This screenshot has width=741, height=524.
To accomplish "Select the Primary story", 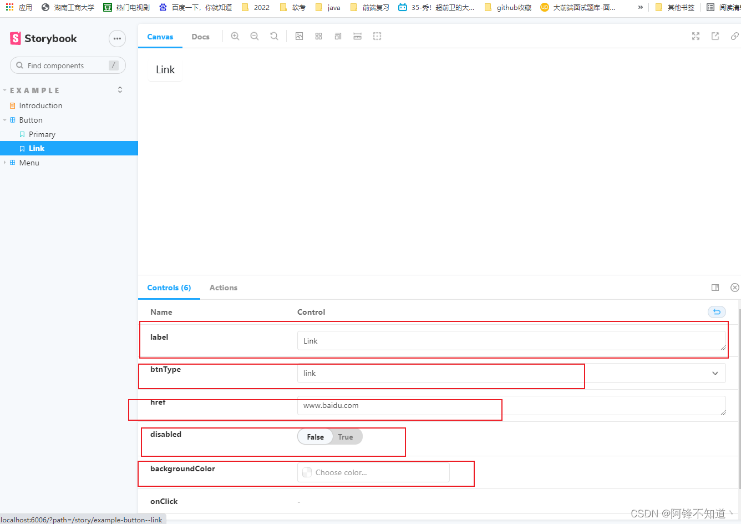I will (x=42, y=134).
